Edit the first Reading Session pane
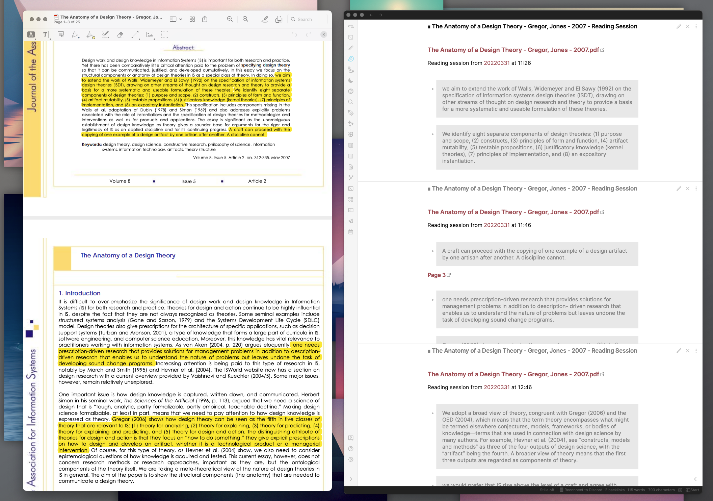 [x=679, y=26]
